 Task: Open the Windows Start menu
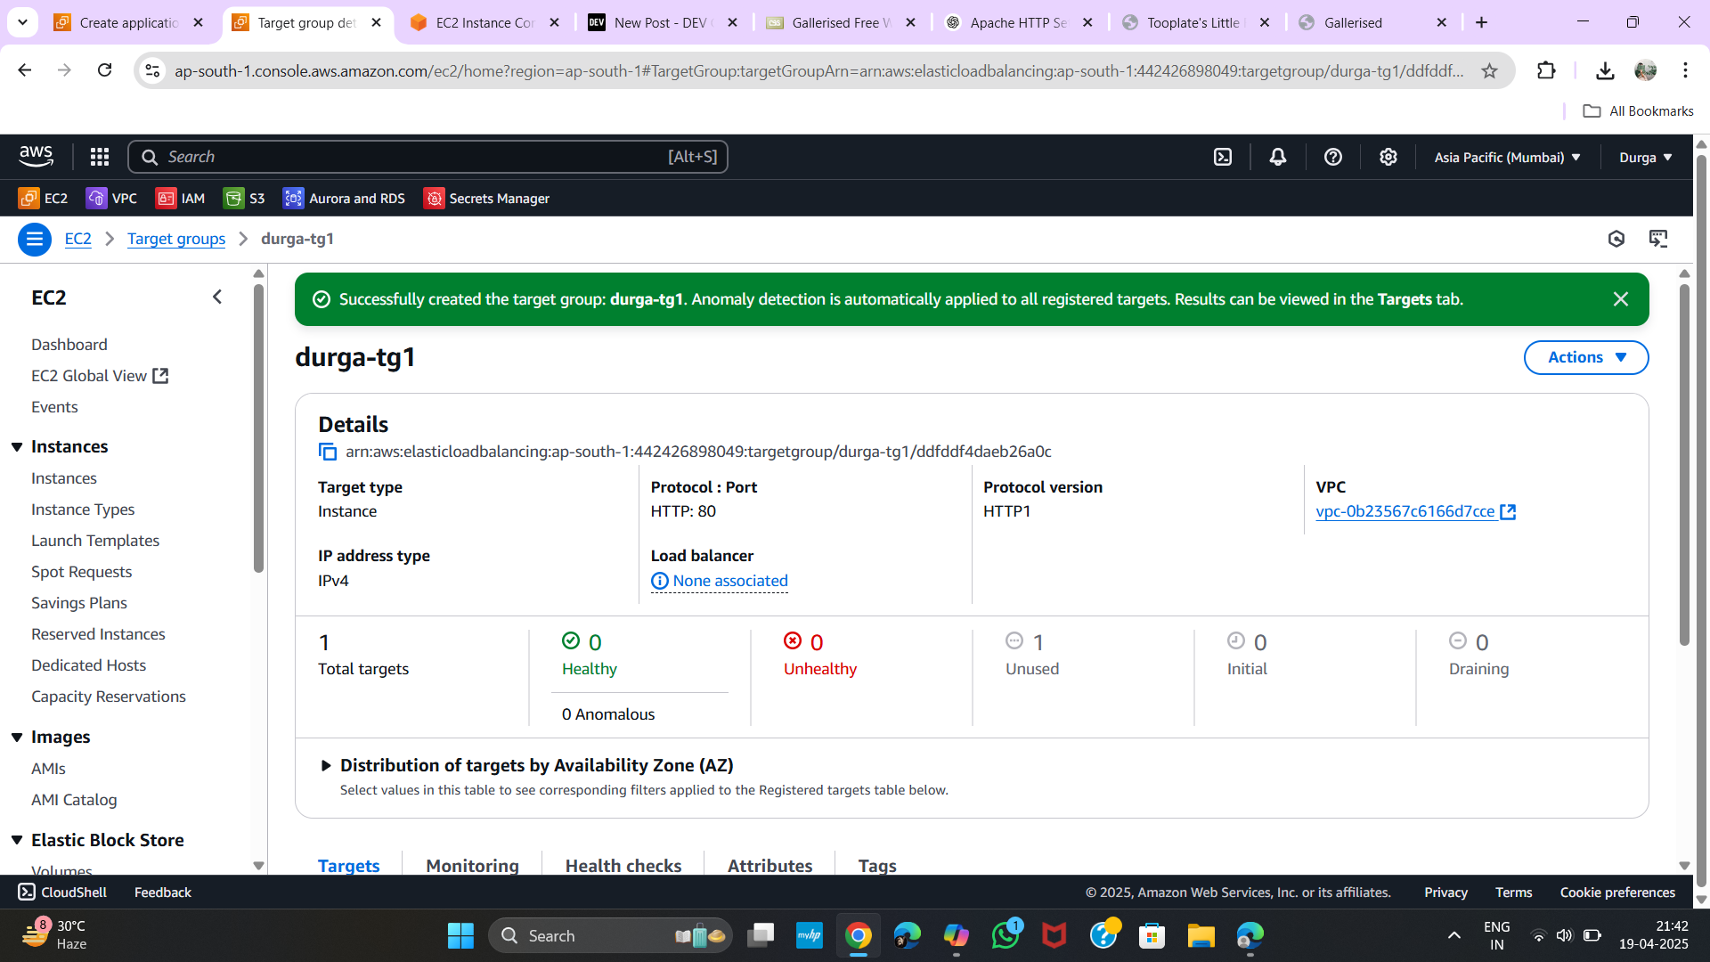pos(460,935)
